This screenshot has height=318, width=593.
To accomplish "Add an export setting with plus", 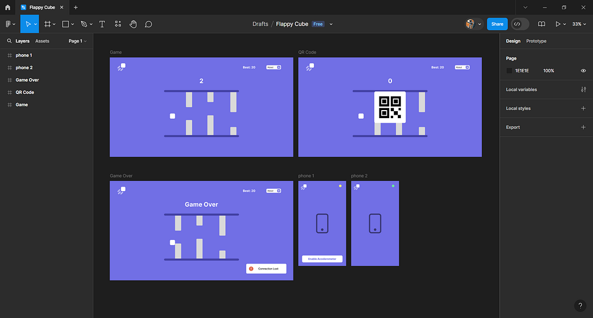I will pos(583,127).
